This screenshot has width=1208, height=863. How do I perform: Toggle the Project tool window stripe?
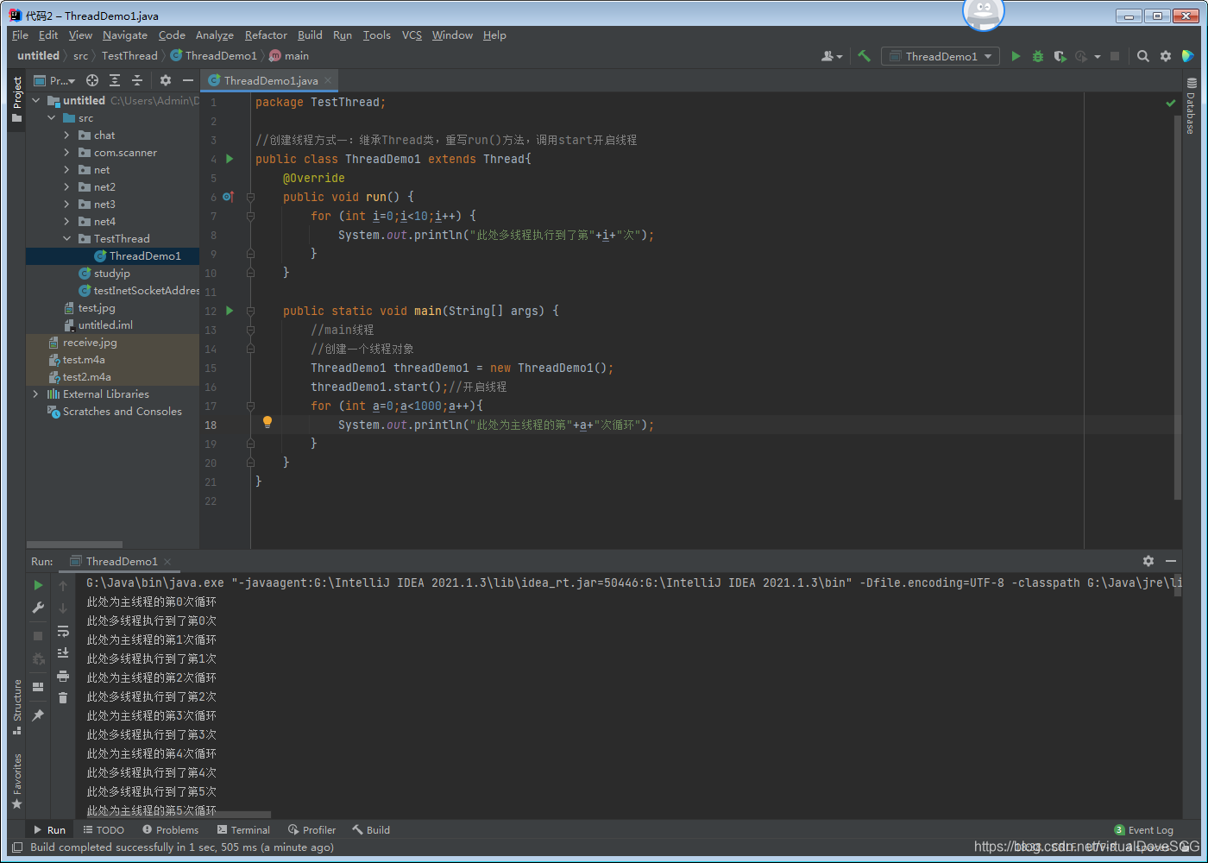click(16, 98)
